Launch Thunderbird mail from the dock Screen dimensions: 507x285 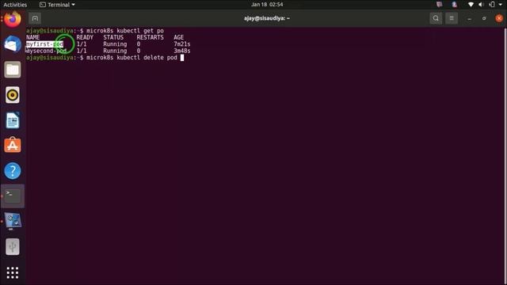pos(13,44)
